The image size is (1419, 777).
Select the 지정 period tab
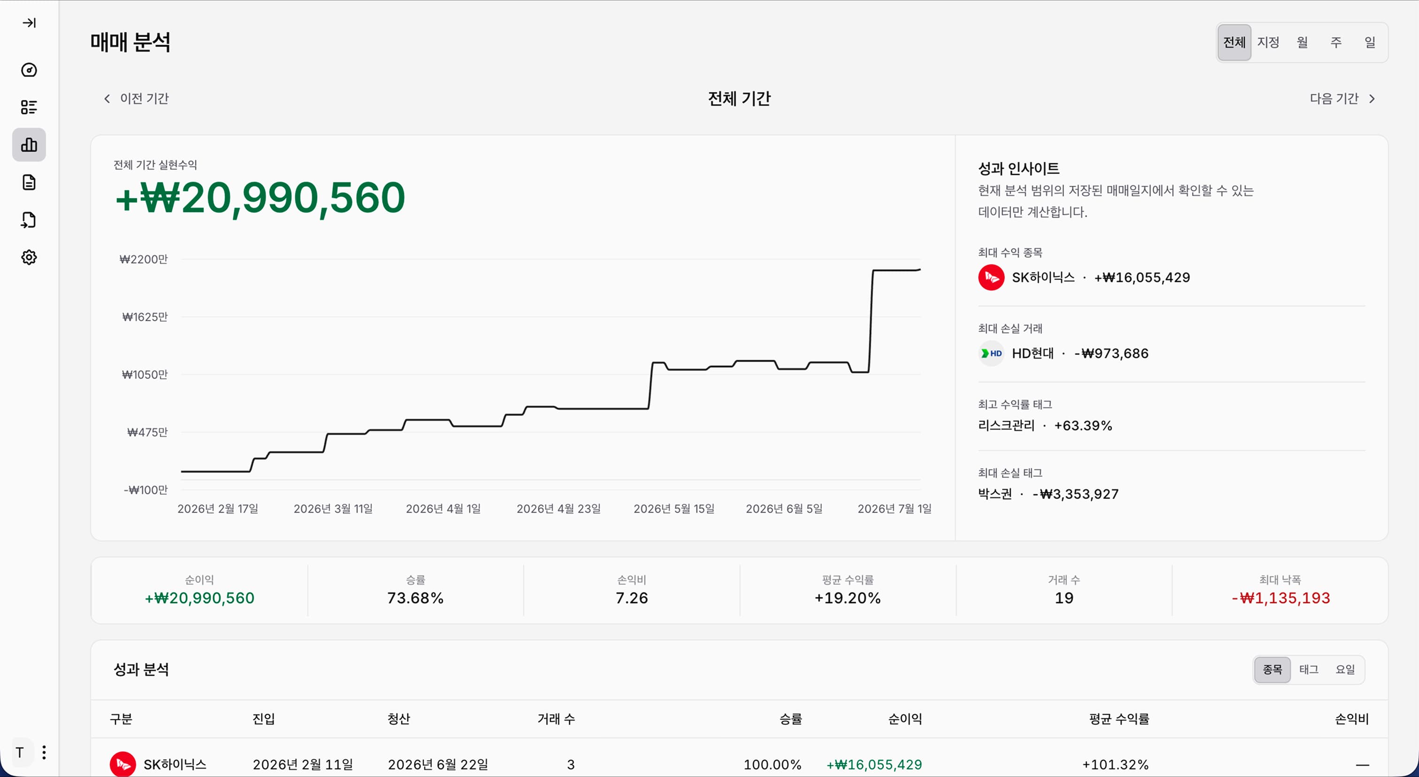(1268, 42)
